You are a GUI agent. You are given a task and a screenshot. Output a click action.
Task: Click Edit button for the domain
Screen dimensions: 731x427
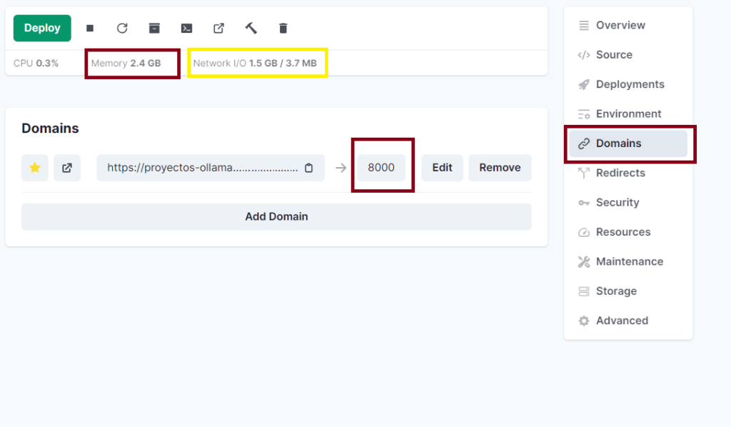(442, 168)
